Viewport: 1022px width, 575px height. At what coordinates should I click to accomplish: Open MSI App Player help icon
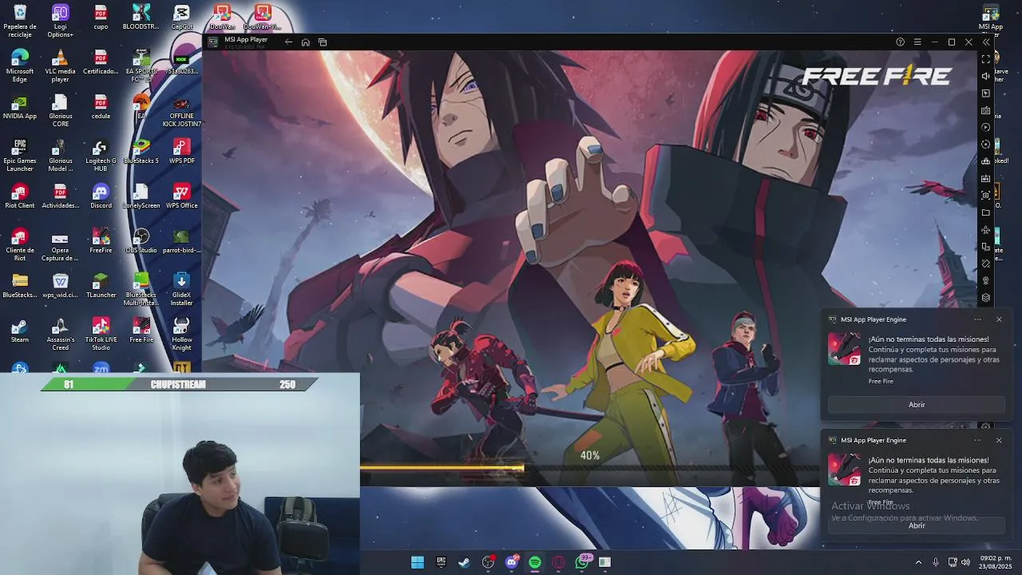click(x=900, y=42)
